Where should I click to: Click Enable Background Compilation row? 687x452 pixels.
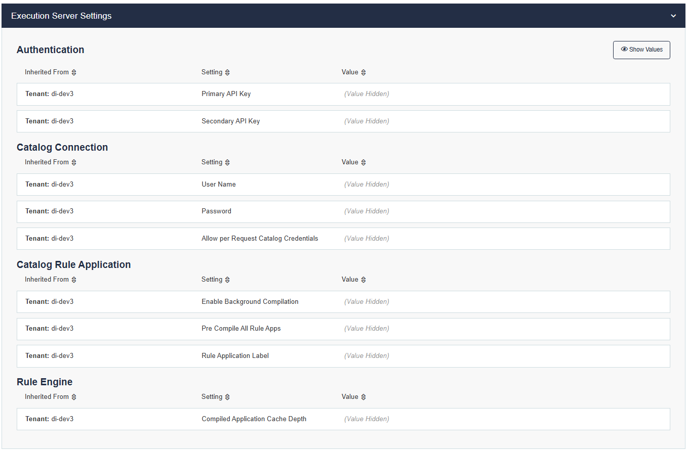pos(343,302)
